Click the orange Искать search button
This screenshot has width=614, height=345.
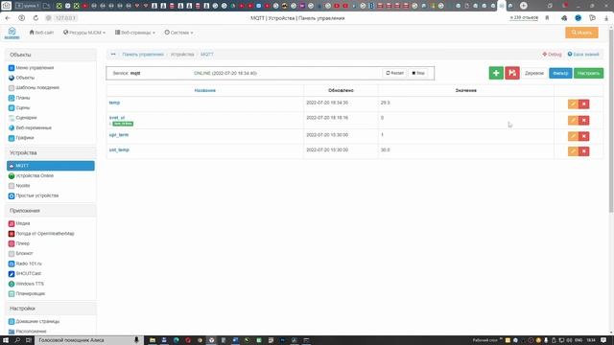click(581, 33)
